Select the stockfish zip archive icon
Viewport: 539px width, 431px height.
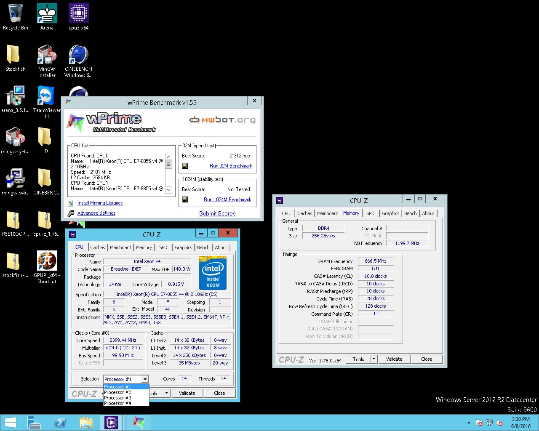click(x=16, y=264)
